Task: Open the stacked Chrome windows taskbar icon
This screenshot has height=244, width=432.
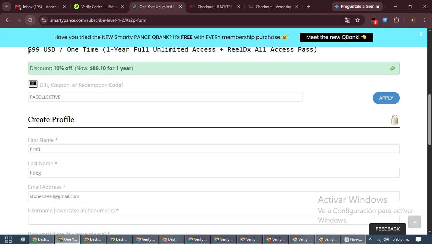Action: pos(23,239)
